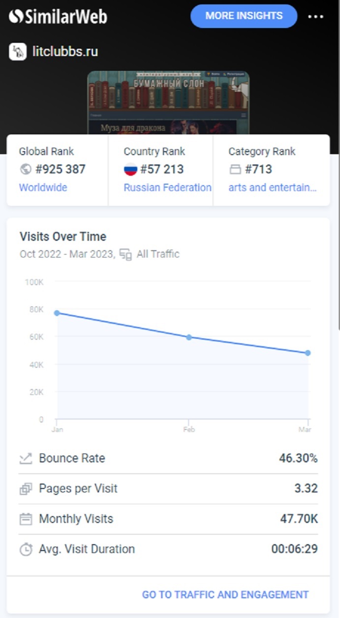Image resolution: width=340 pixels, height=618 pixels.
Task: Click the Bounce Rate label
Action: point(72,458)
